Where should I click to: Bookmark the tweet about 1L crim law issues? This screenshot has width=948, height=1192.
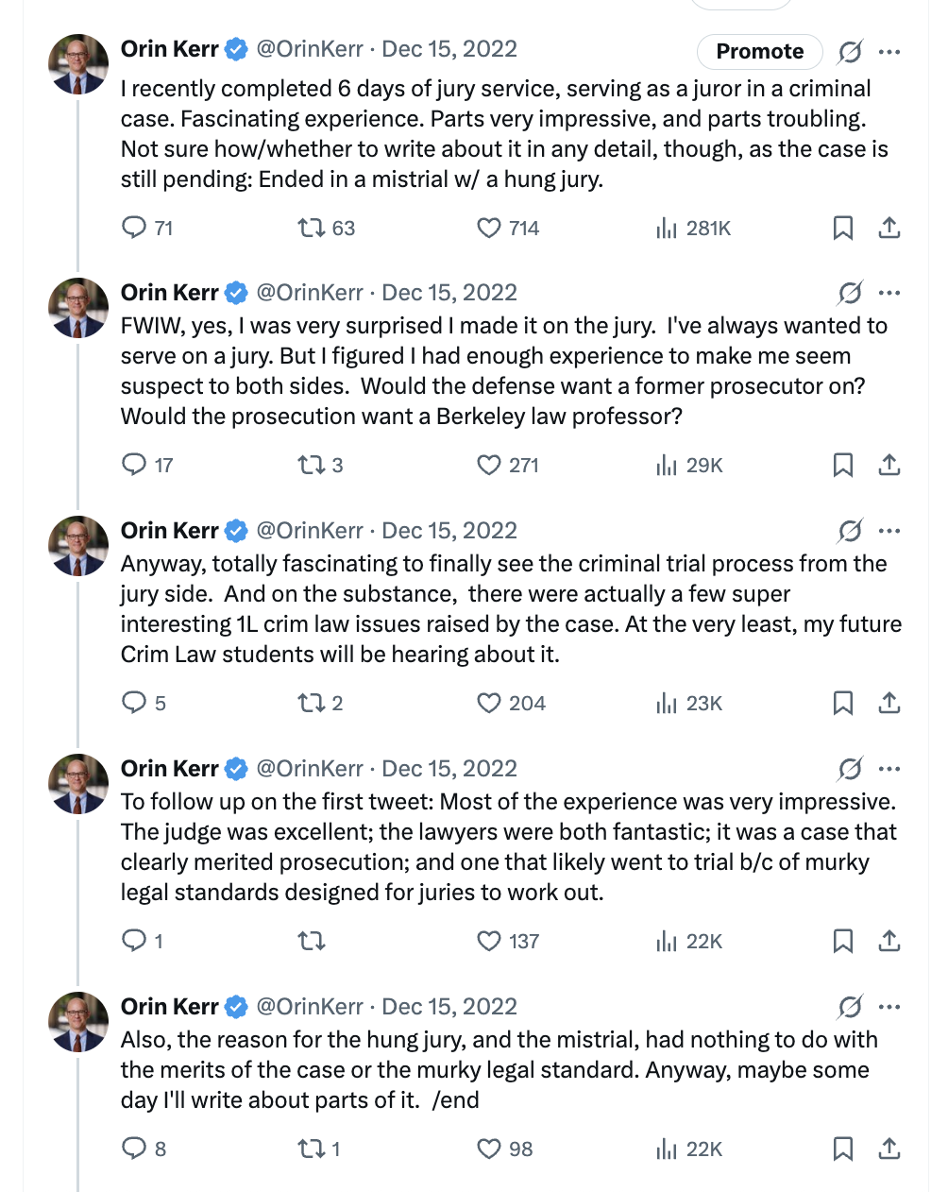click(x=842, y=703)
